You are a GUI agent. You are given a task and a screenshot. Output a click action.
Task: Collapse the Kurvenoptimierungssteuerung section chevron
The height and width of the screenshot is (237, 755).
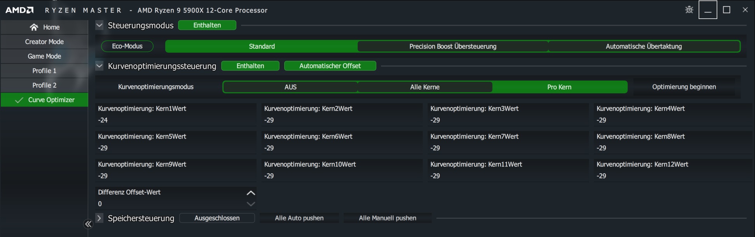[99, 65]
